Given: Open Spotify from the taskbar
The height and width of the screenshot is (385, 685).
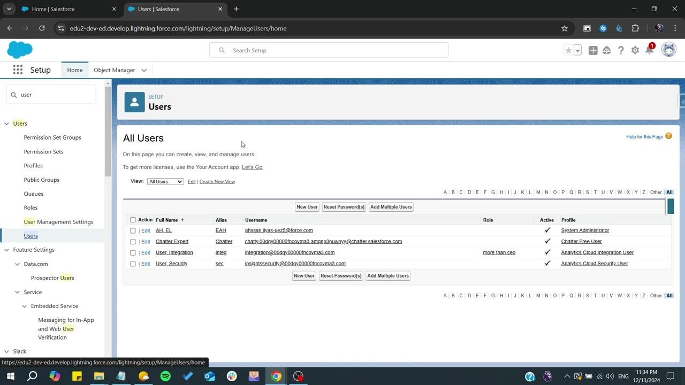Looking at the screenshot, I should tap(165, 376).
